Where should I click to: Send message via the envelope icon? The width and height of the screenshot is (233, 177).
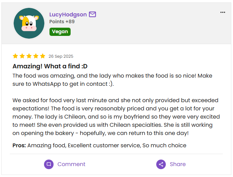[x=92, y=14]
